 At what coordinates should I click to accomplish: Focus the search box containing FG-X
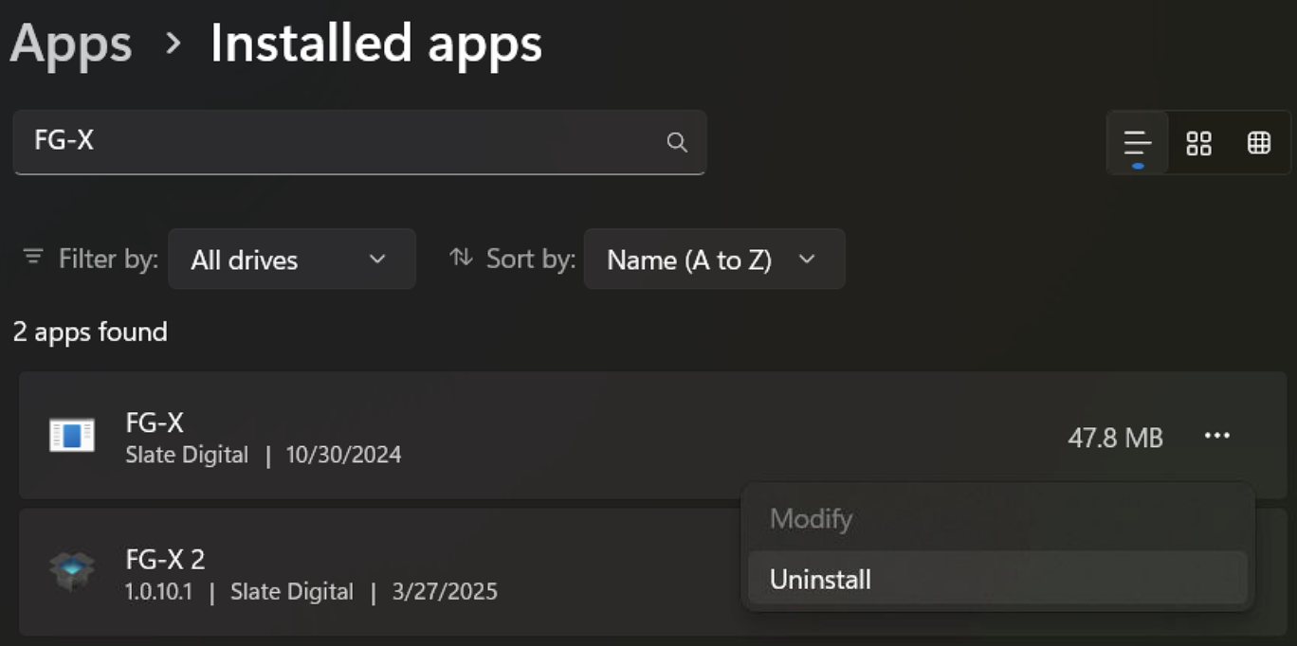359,142
